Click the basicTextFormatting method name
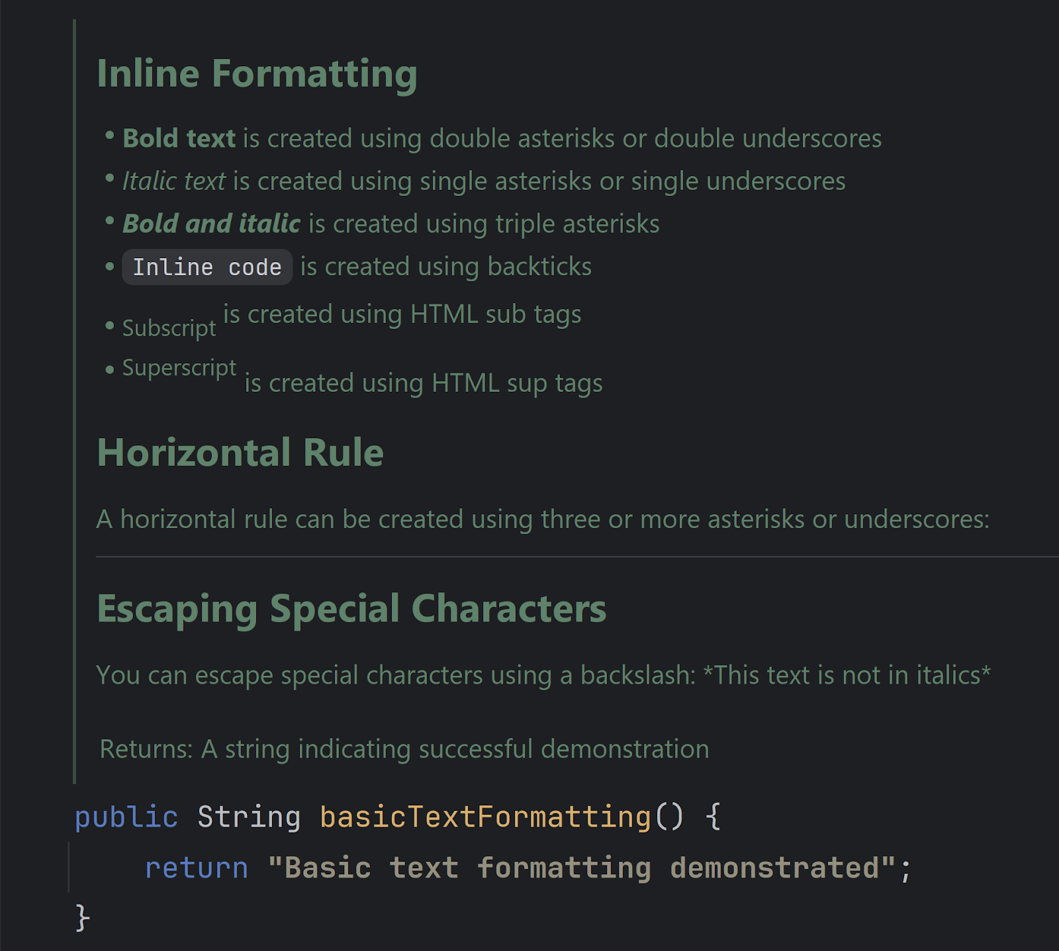 coord(485,817)
